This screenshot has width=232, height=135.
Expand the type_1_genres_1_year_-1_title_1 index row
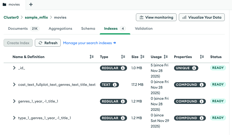pos(14,118)
